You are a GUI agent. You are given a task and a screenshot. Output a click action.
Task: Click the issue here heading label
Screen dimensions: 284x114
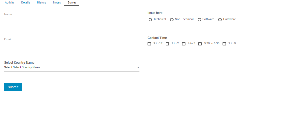click(x=155, y=13)
